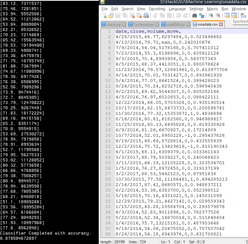Zoom in with the magnifier plus icon
This screenshot has width=248, height=244.
(x=211, y=15)
